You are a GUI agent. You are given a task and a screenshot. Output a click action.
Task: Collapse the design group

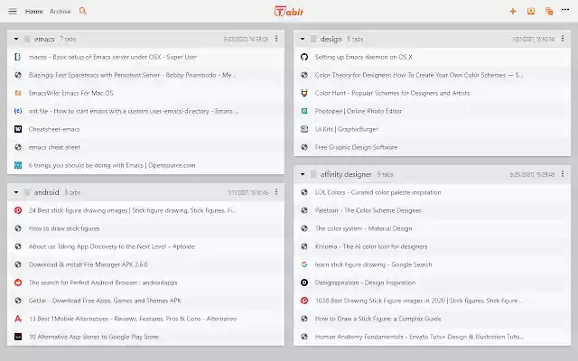pos(303,39)
